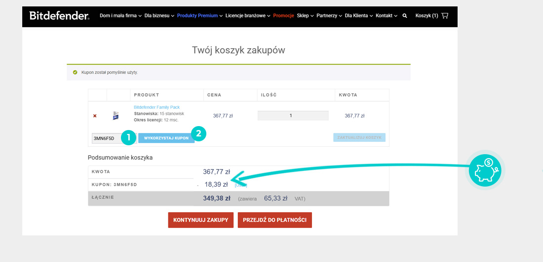543x262 pixels.
Task: Click the Zaktualizuj koszyk button
Action: coord(359,137)
